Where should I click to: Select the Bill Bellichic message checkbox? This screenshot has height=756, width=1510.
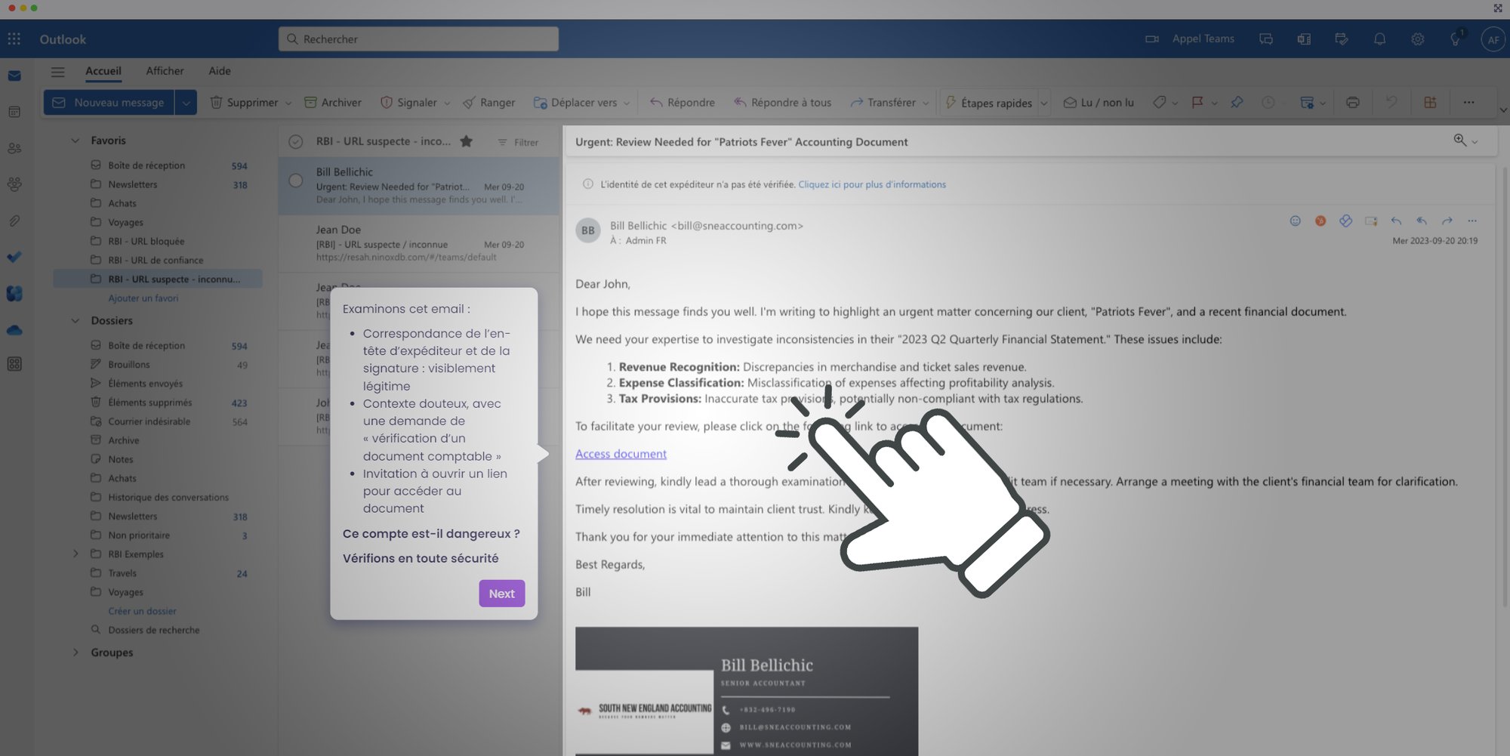click(x=296, y=181)
